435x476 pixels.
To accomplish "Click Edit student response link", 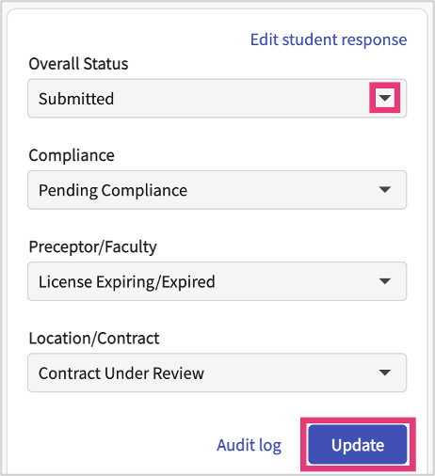I will coord(329,40).
